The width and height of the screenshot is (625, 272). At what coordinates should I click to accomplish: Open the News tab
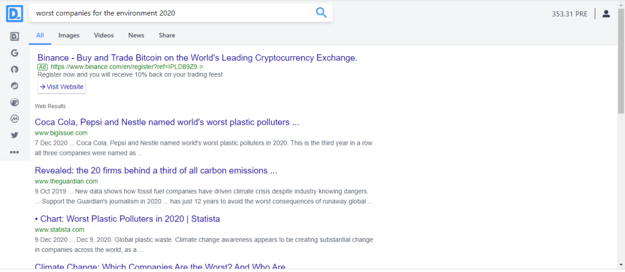136,35
